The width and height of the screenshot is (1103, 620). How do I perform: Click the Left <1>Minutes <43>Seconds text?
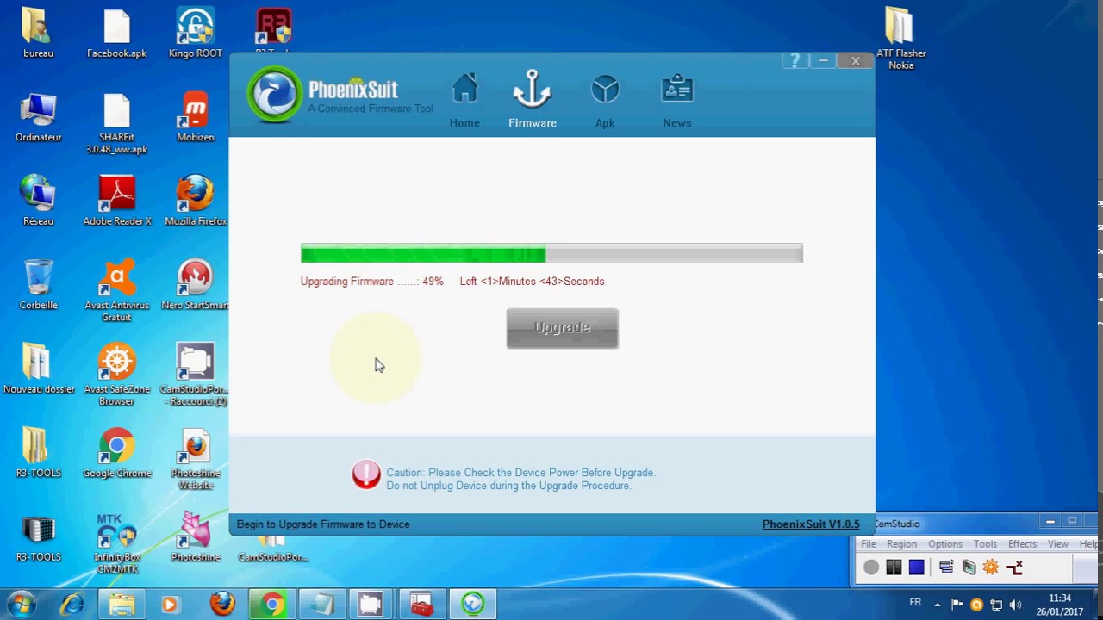(x=532, y=282)
